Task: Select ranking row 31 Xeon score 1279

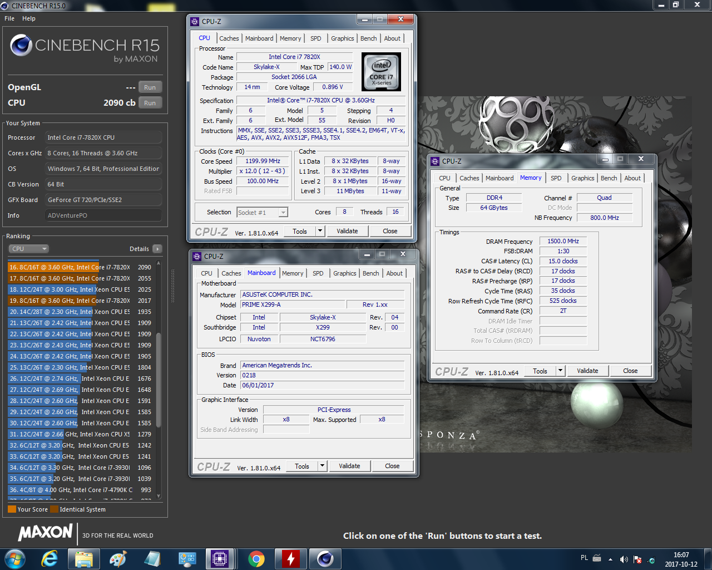Action: pyautogui.click(x=81, y=434)
